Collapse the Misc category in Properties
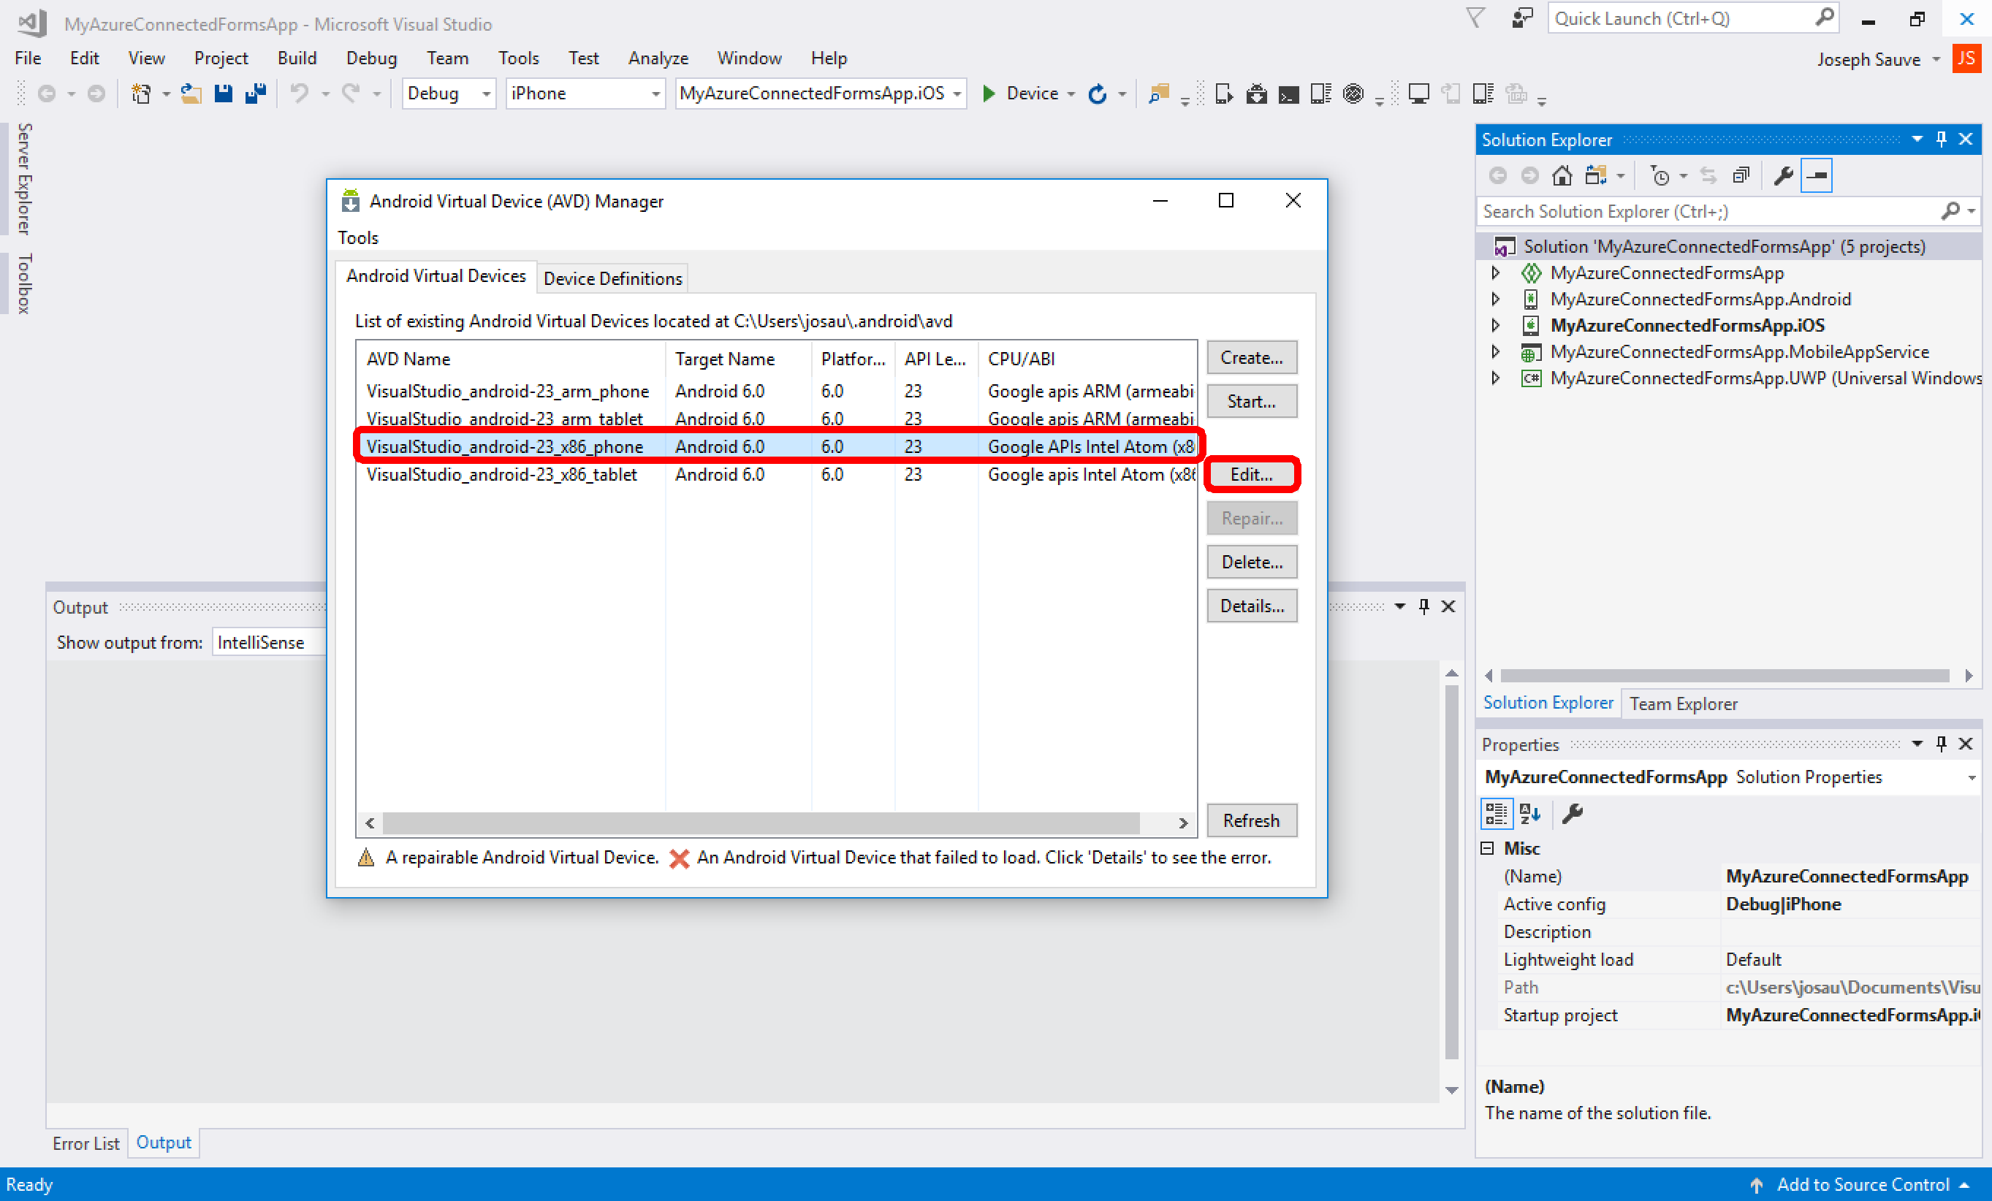The width and height of the screenshot is (1992, 1201). click(1488, 848)
